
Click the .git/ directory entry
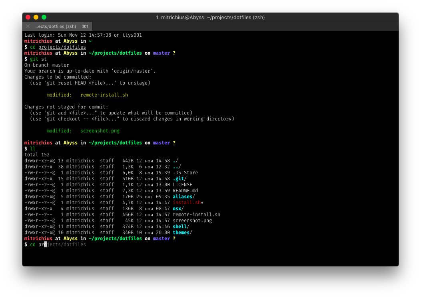pos(180,178)
